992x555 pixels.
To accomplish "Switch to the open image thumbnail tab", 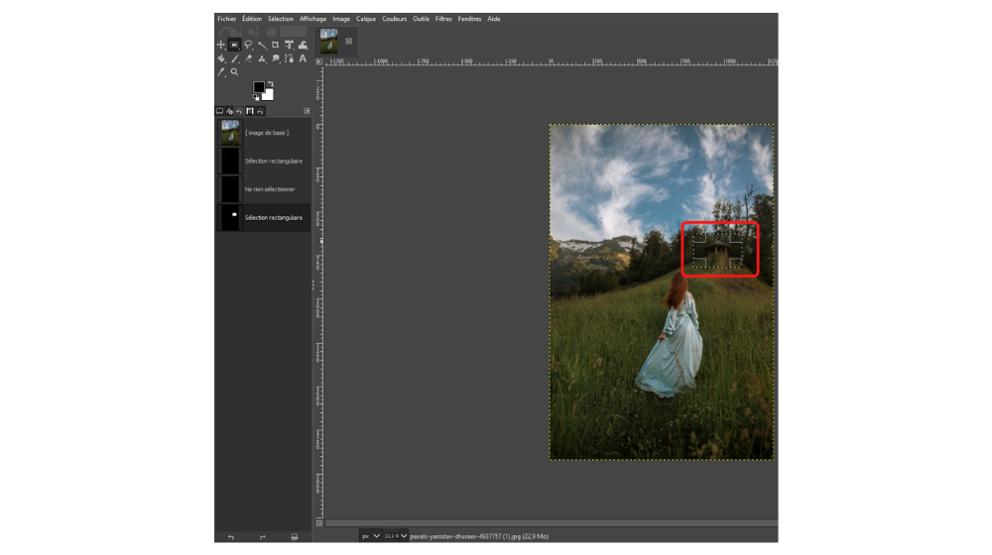I will coord(329,41).
